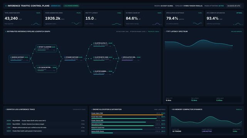The width and height of the screenshot is (247, 138).
Task: Click the All Engines Nominal status pill
Action: coord(71,6)
